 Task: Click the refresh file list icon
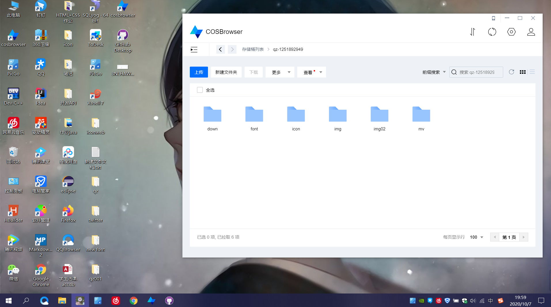pyautogui.click(x=511, y=72)
